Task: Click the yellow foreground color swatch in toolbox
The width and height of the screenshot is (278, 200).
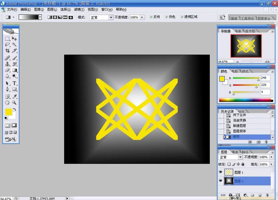Action: point(8,112)
